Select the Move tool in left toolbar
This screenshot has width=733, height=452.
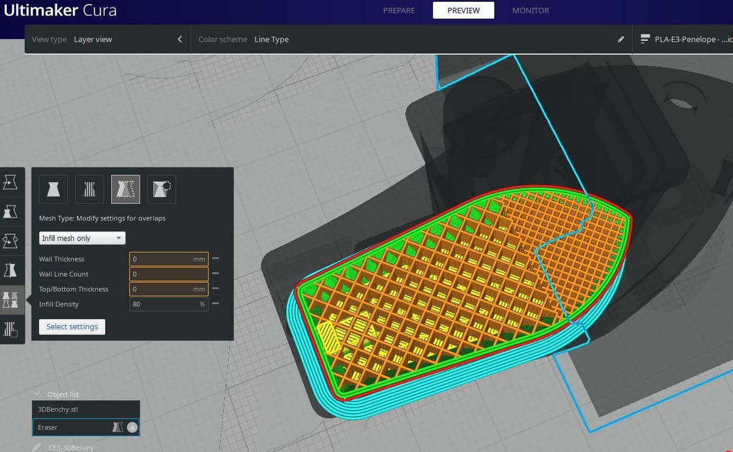coord(11,182)
